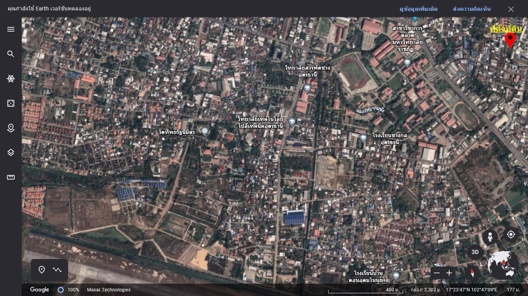Click the "I'm Feeling Lucky" dice icon
This screenshot has height=296, width=528.
coord(10,103)
